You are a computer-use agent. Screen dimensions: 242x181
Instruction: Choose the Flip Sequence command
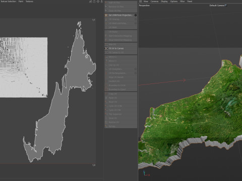click(x=120, y=114)
